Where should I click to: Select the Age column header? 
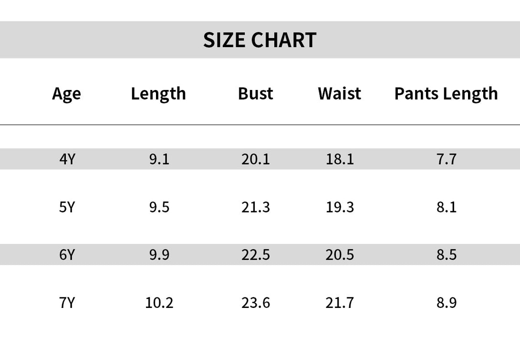tap(66, 94)
